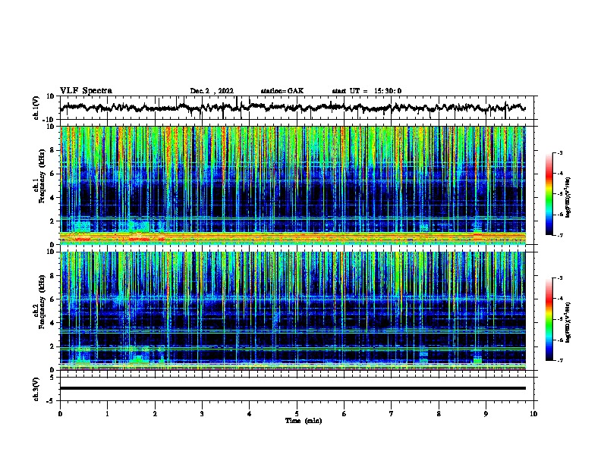Click the "ch.1(V)" axis label
The image size is (601, 464).
[x=36, y=108]
